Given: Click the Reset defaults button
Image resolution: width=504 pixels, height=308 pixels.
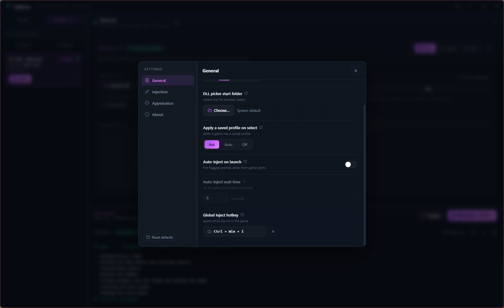Looking at the screenshot, I should [x=160, y=237].
